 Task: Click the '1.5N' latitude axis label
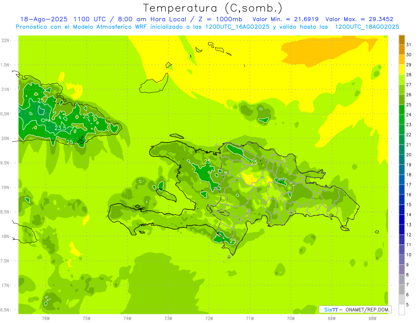[x=5, y=65]
